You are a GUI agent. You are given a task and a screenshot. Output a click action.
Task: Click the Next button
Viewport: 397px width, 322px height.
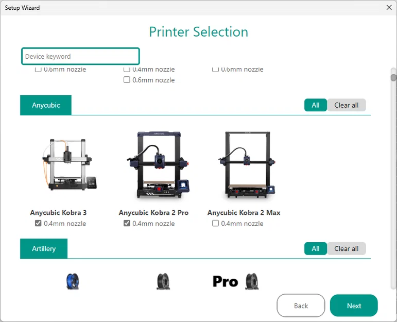pos(354,306)
